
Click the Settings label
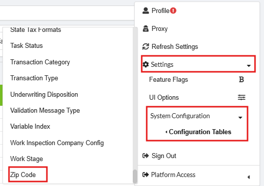tap(162, 64)
